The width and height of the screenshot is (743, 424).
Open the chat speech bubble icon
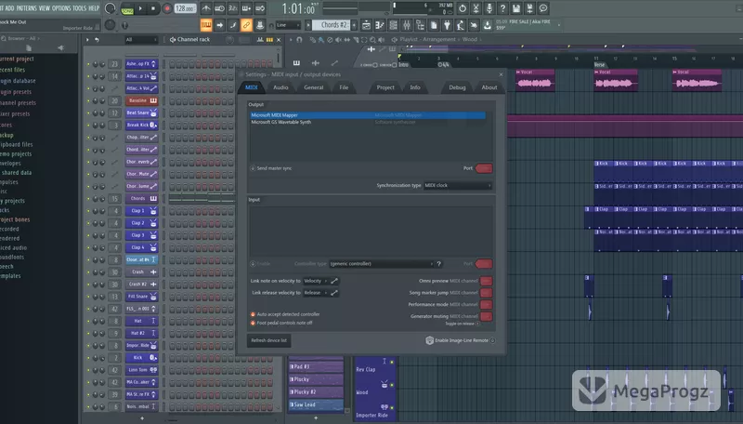tap(543, 8)
